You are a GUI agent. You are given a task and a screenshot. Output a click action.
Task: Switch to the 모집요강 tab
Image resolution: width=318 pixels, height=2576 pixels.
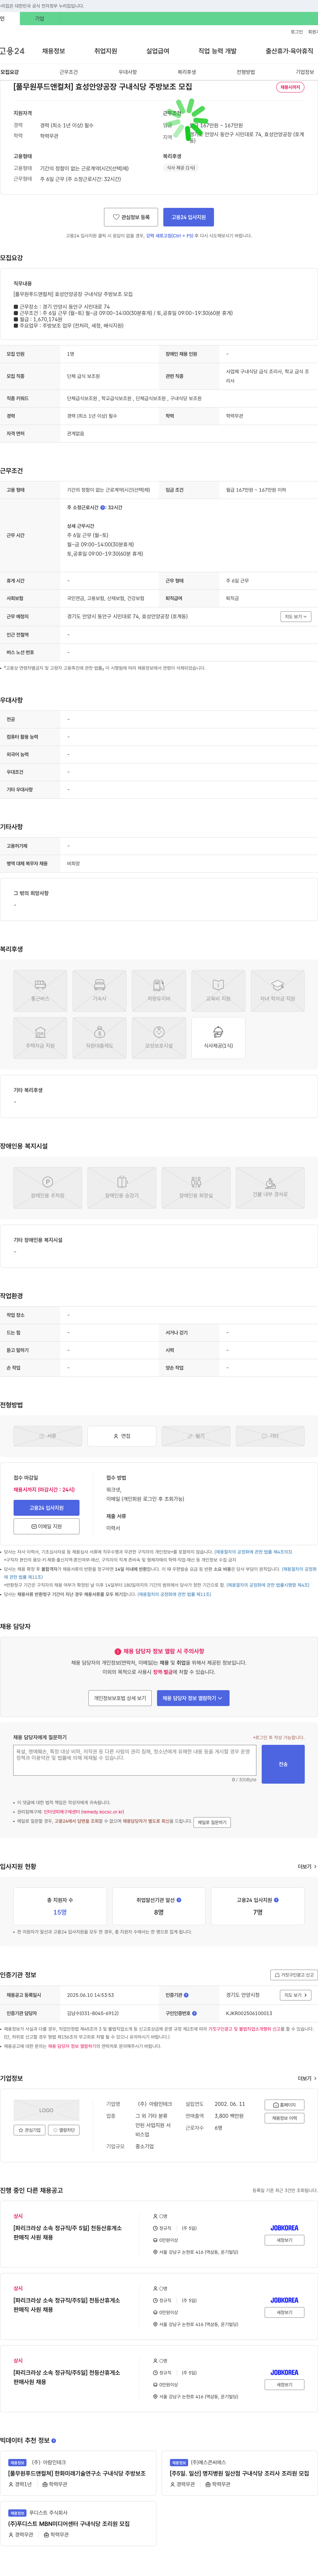10,72
